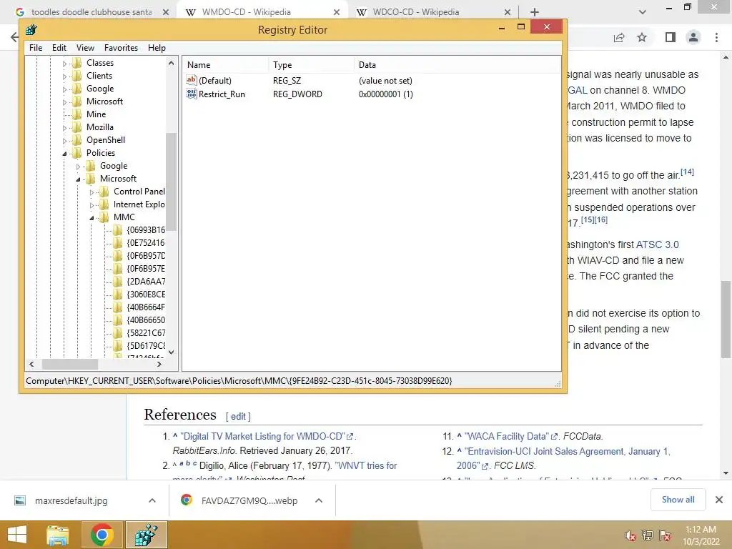Open the maxresdefault.jpg download
Viewport: 732px width, 549px height.
pyautogui.click(x=71, y=500)
